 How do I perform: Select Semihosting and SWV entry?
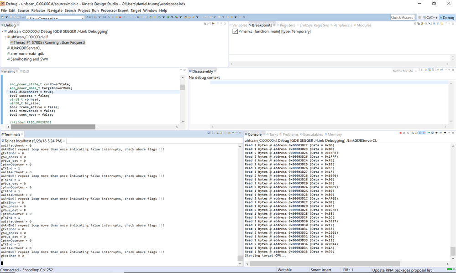[x=28, y=59]
